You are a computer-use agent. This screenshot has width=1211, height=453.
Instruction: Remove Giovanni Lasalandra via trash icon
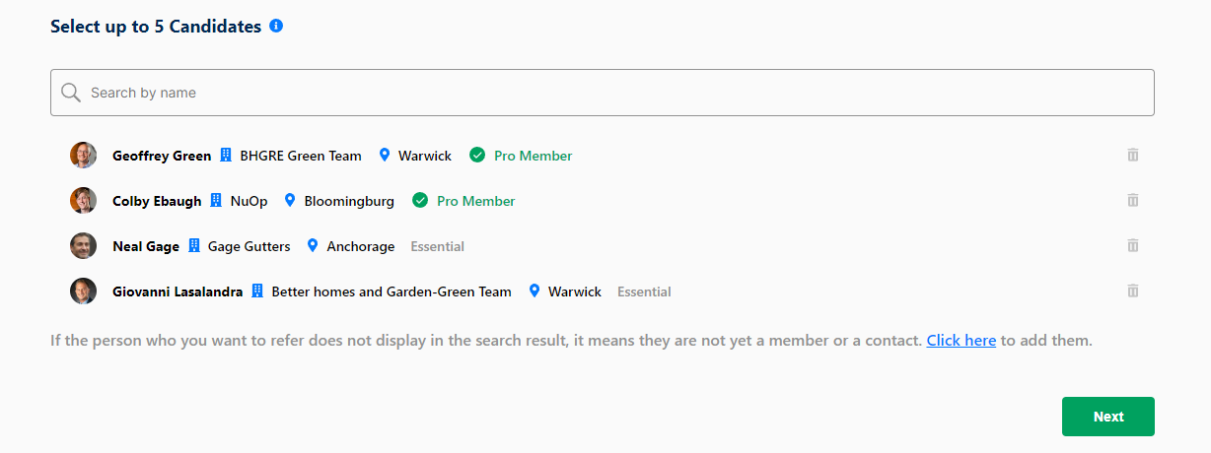click(x=1133, y=291)
